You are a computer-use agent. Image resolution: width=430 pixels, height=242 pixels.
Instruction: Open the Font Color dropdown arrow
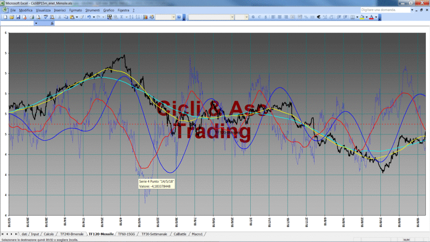point(376,17)
